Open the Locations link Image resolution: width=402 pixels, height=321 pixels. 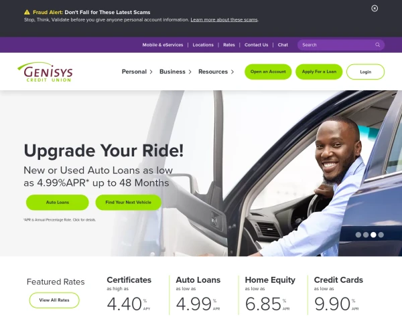203,45
